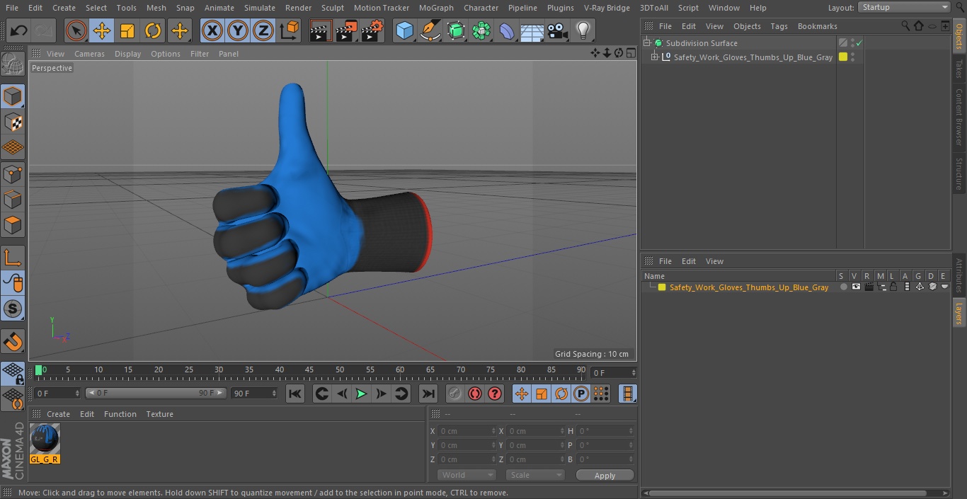The width and height of the screenshot is (967, 499).
Task: Click the Apply button
Action: point(605,476)
